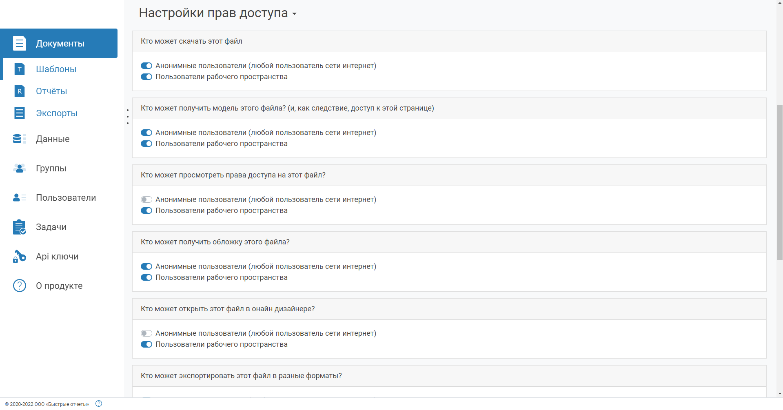The height and width of the screenshot is (410, 783).
Task: Enable anonymous users for viewing access rights
Action: 146,199
